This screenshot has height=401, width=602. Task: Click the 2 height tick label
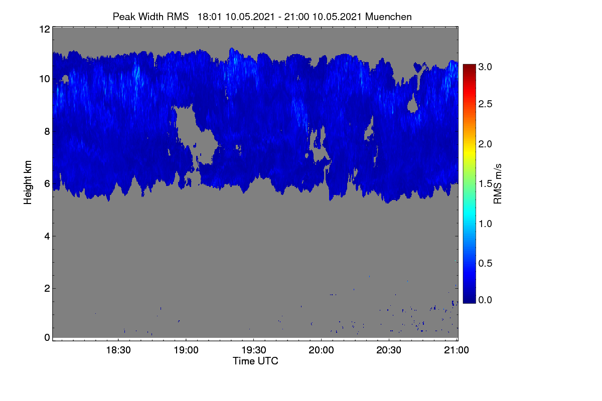[x=47, y=288]
